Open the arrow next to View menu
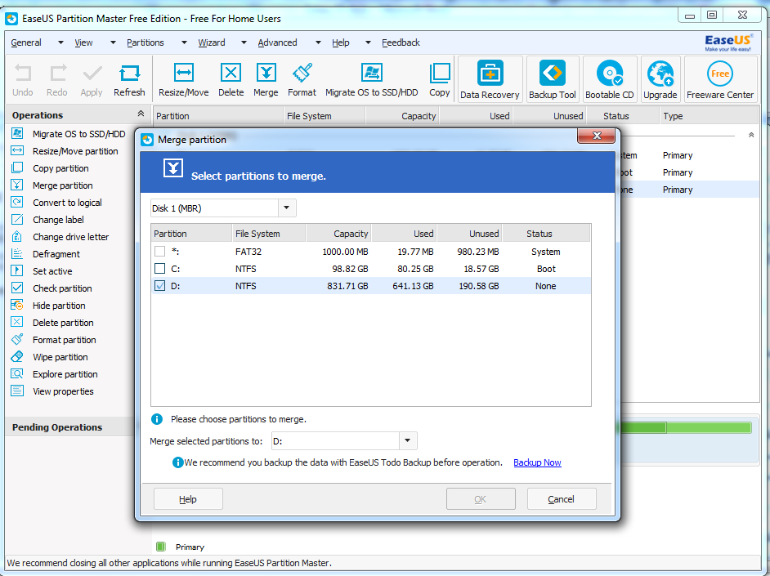Screen dimensions: 770x576 (x=113, y=42)
